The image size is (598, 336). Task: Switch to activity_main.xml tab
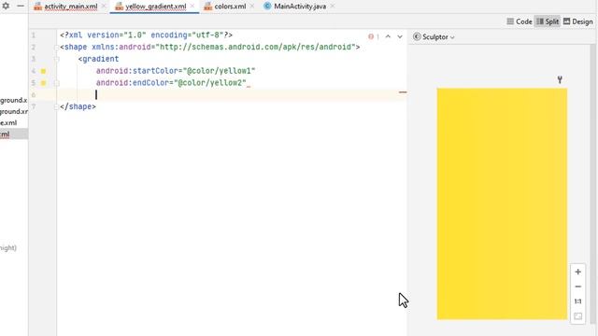point(71,7)
